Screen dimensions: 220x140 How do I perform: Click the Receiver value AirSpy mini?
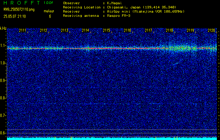[146, 12]
